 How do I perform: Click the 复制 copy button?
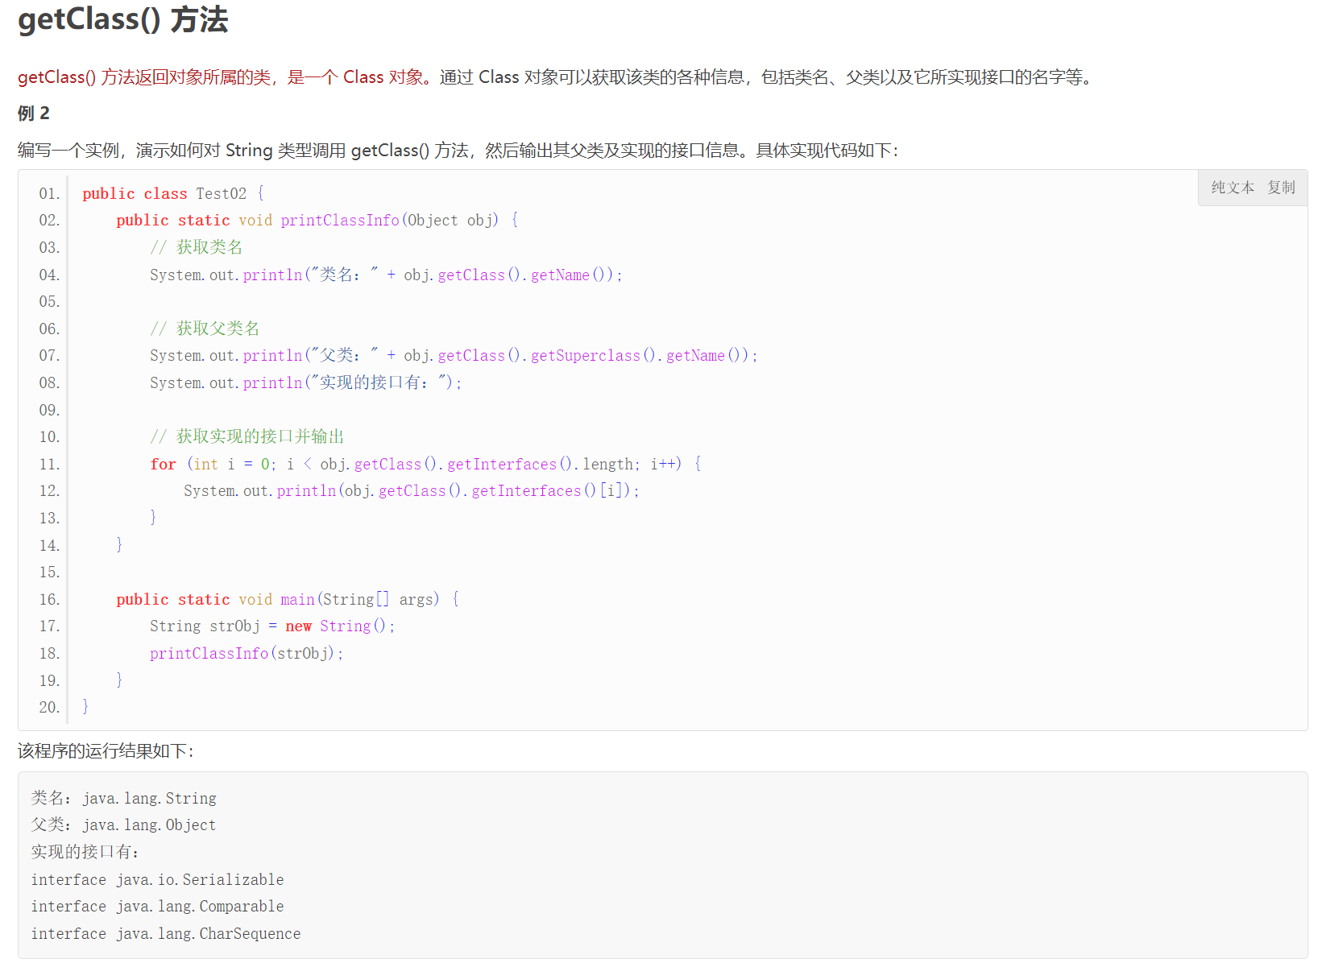coord(1281,188)
